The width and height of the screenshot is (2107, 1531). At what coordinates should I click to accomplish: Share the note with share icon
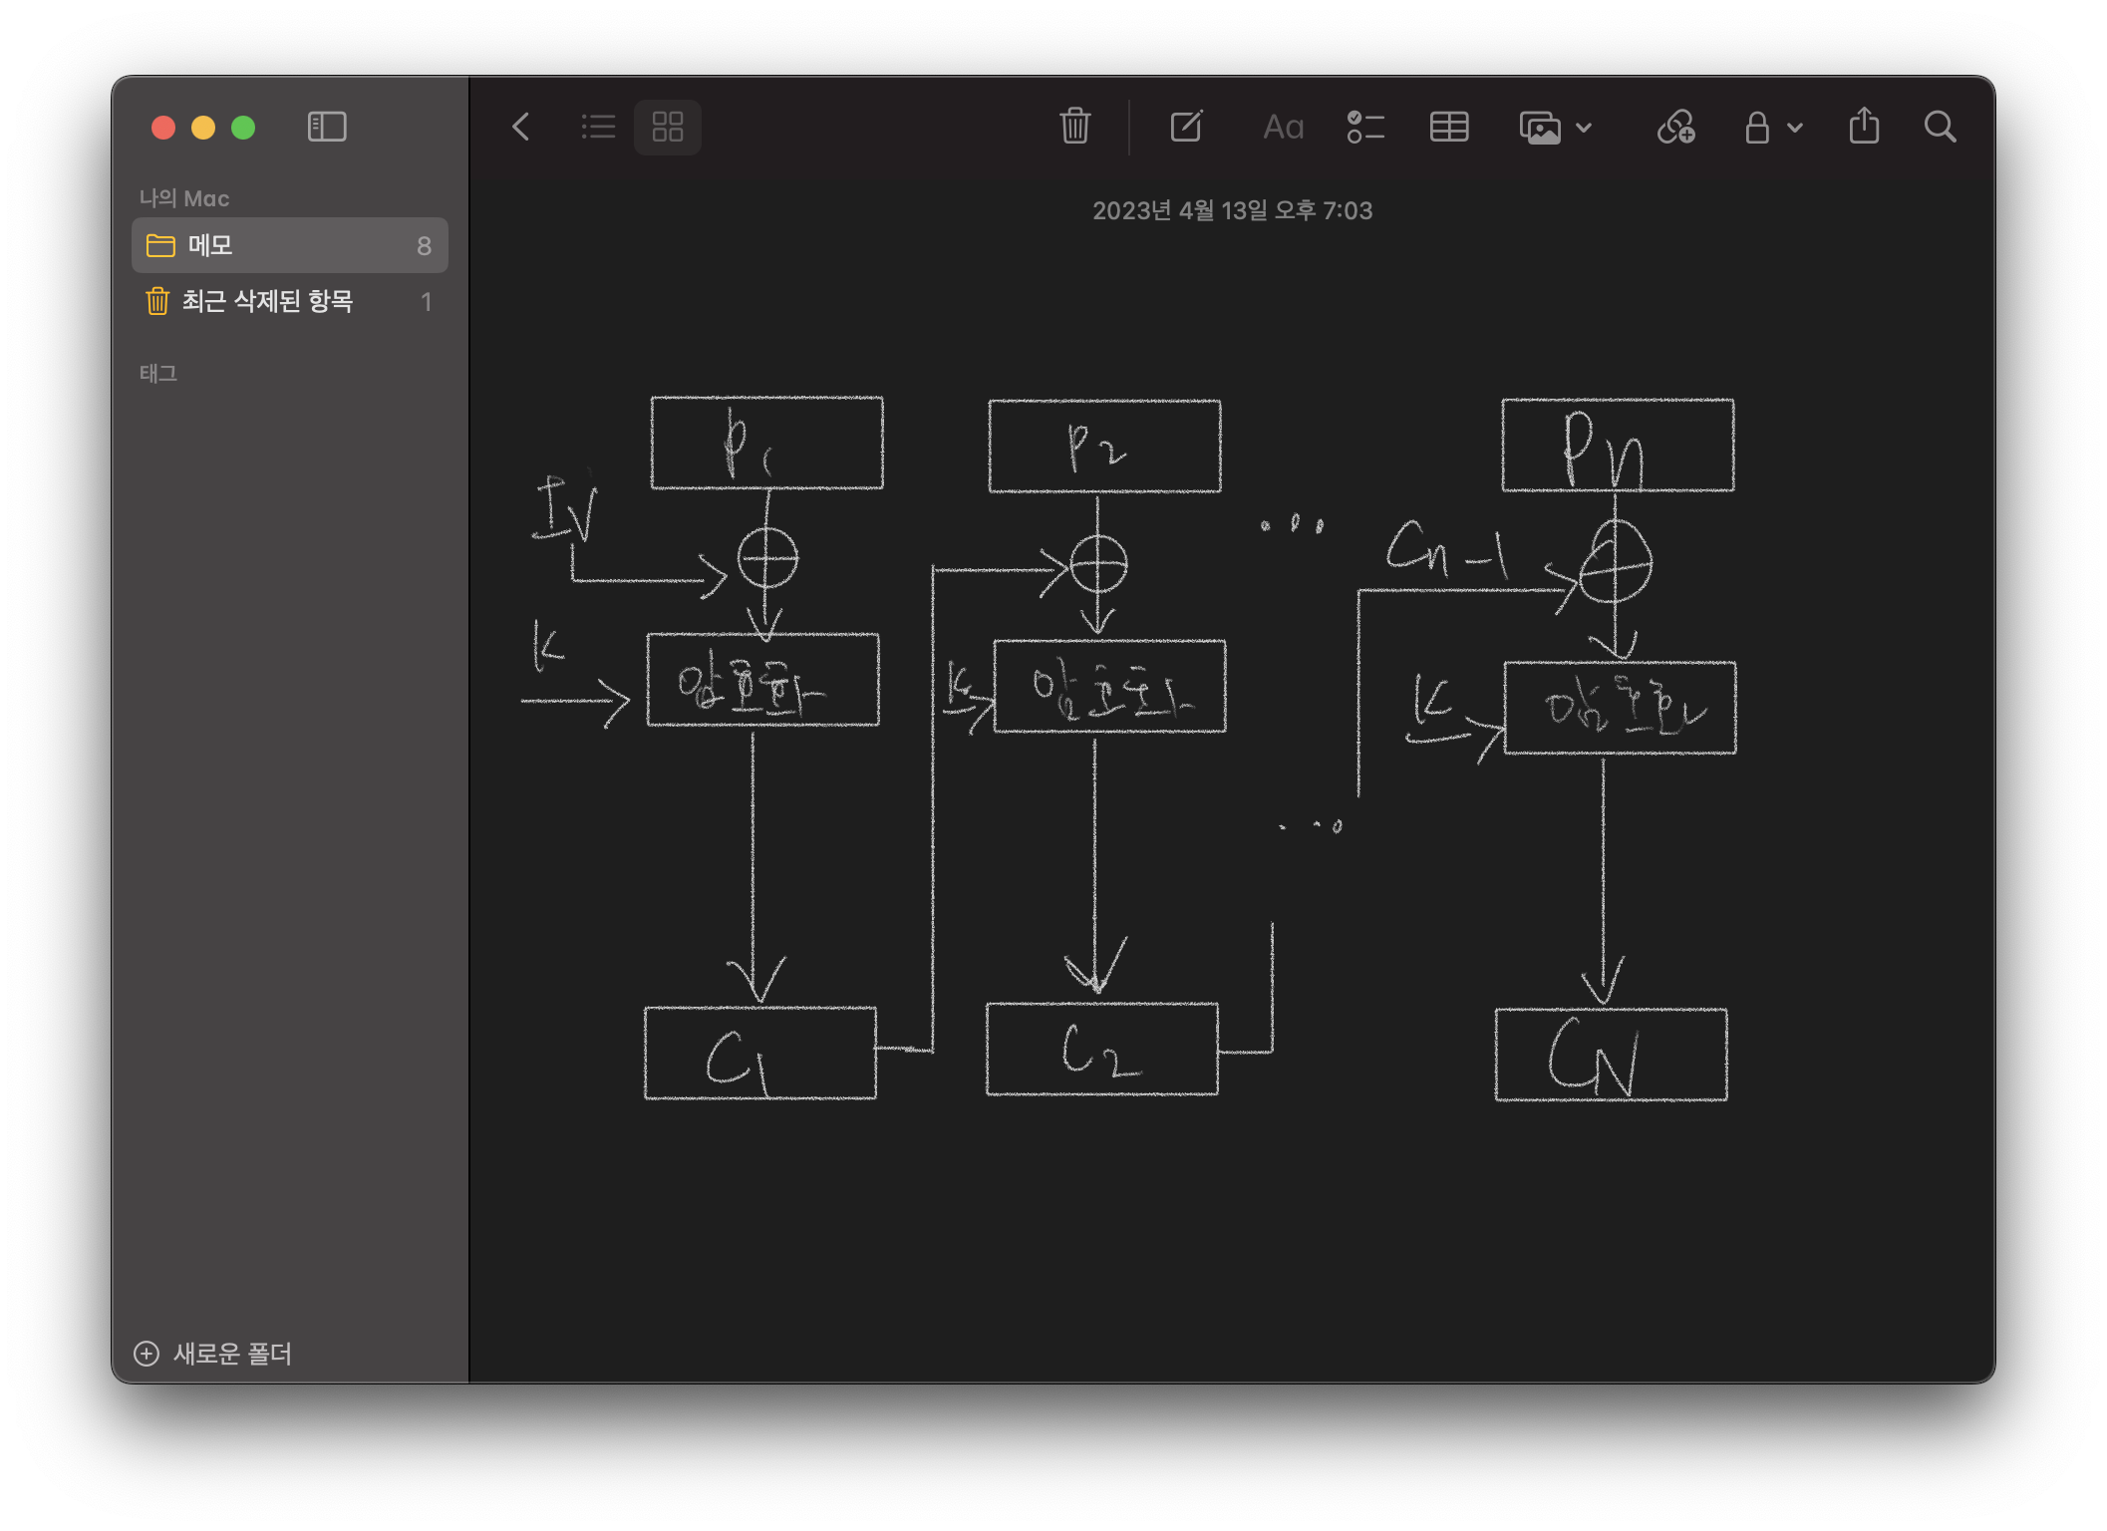(x=1864, y=127)
